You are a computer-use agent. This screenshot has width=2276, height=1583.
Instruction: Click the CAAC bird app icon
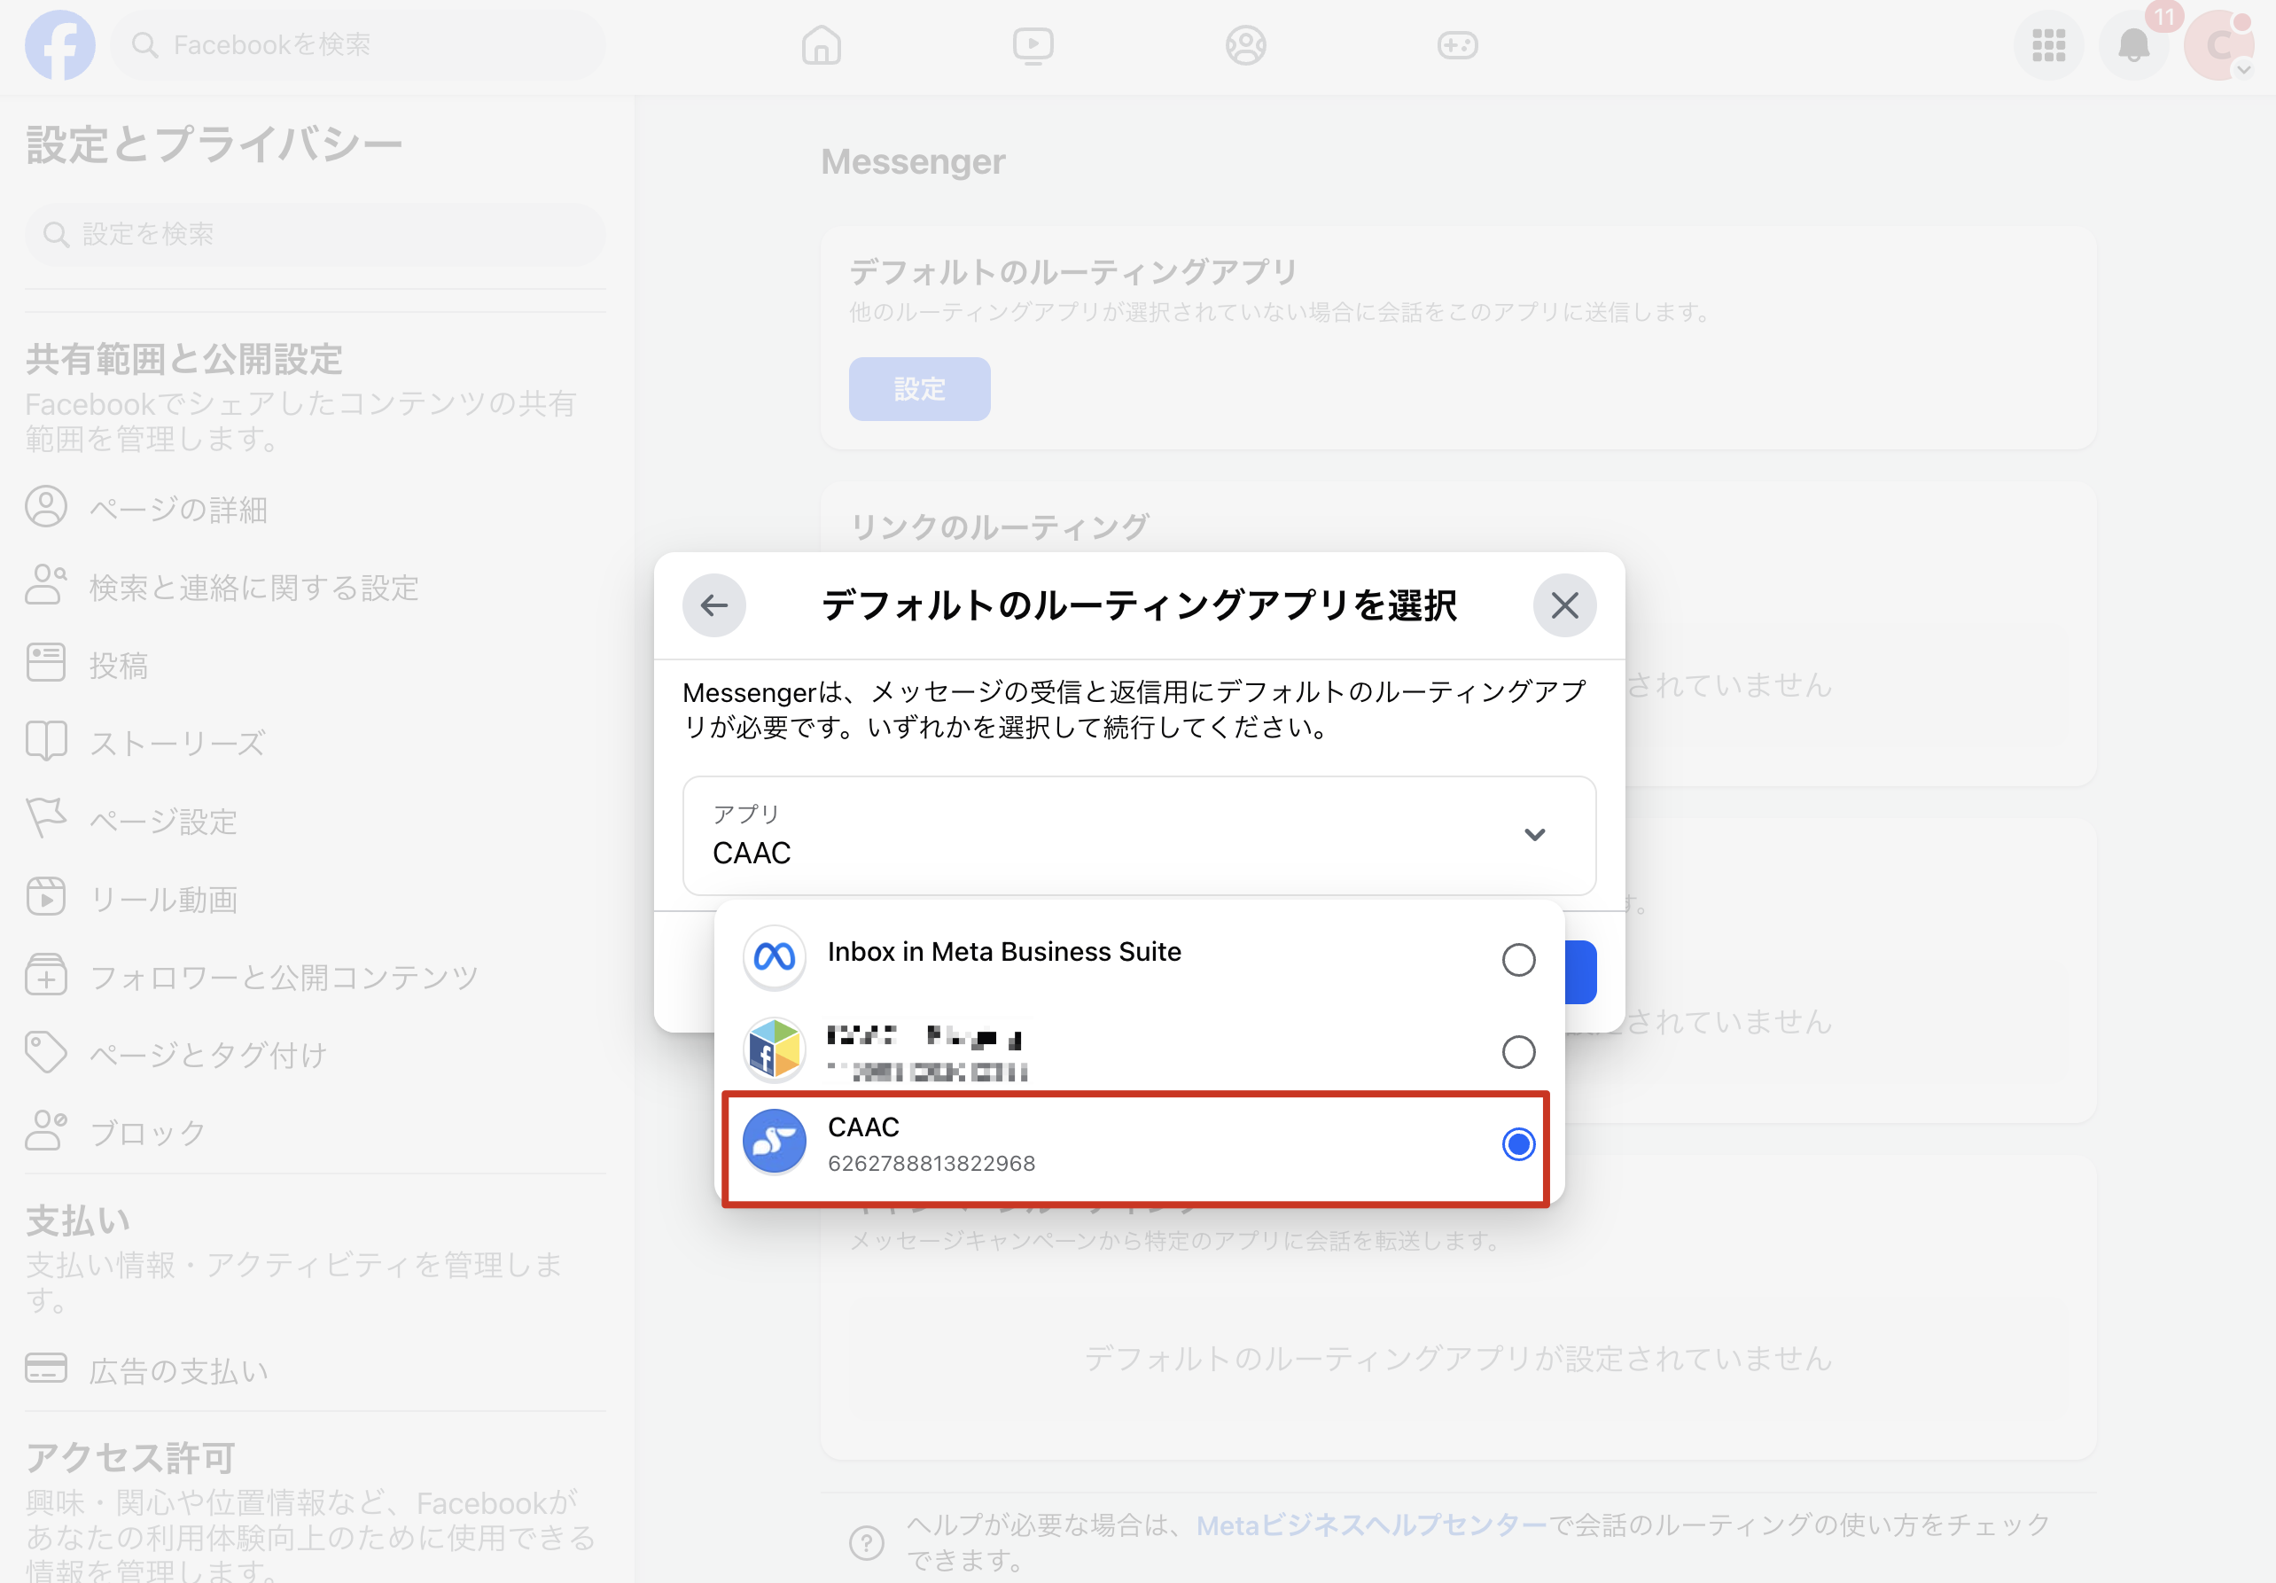(x=775, y=1141)
